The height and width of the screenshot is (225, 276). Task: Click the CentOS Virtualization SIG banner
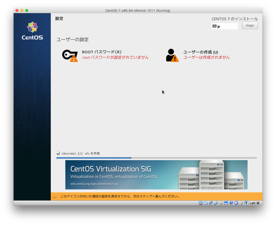[156, 175]
